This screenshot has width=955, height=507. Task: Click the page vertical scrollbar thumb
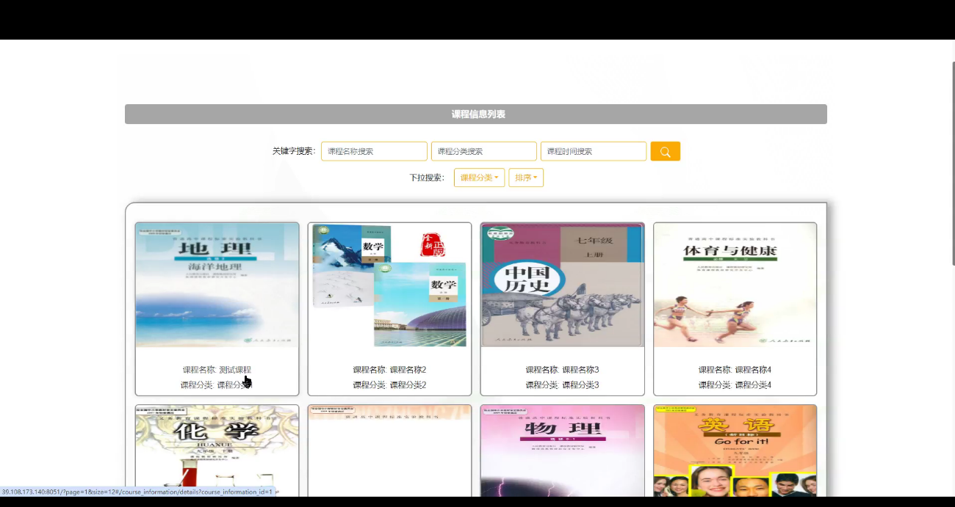953,163
